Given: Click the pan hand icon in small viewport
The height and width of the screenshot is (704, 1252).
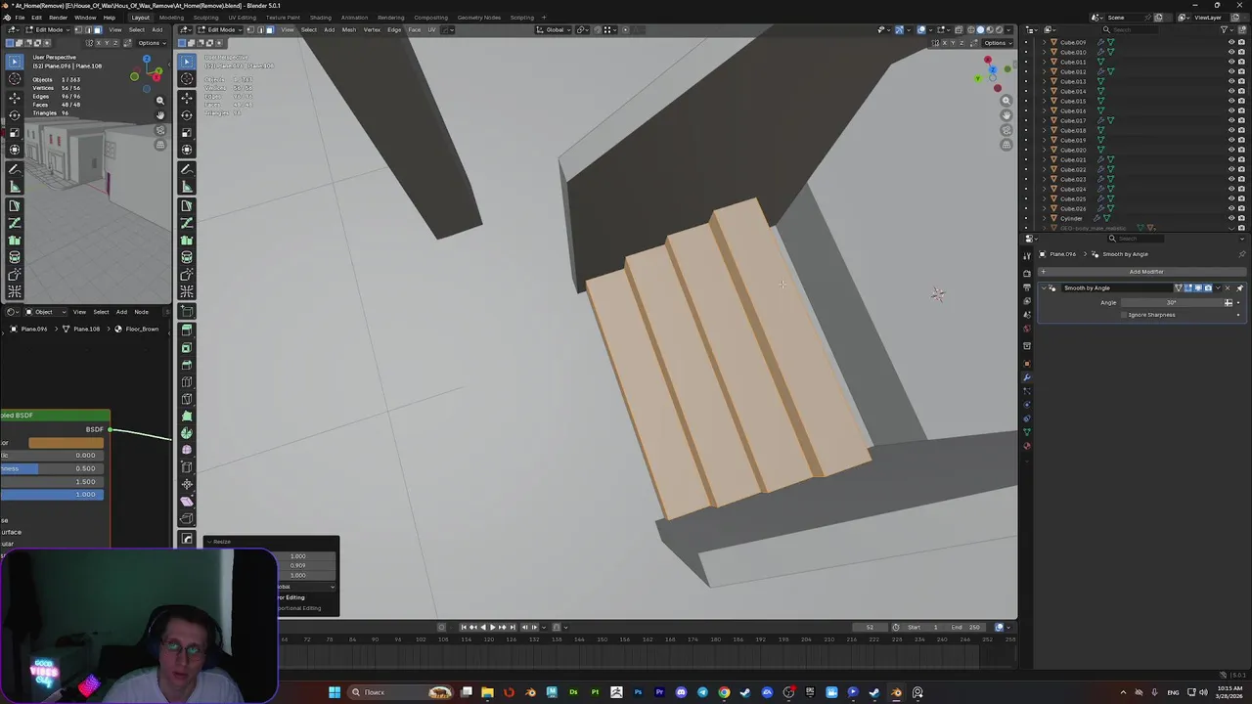Looking at the screenshot, I should point(160,115).
